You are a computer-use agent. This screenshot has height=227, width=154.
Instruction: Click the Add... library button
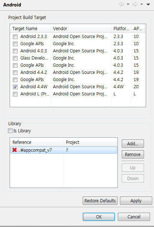click(x=133, y=143)
